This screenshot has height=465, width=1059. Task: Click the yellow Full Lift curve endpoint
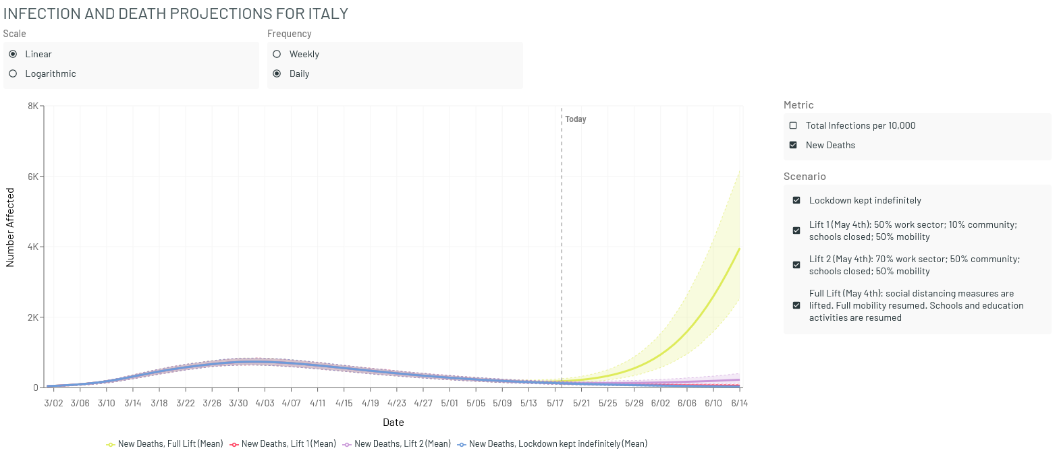coord(740,249)
